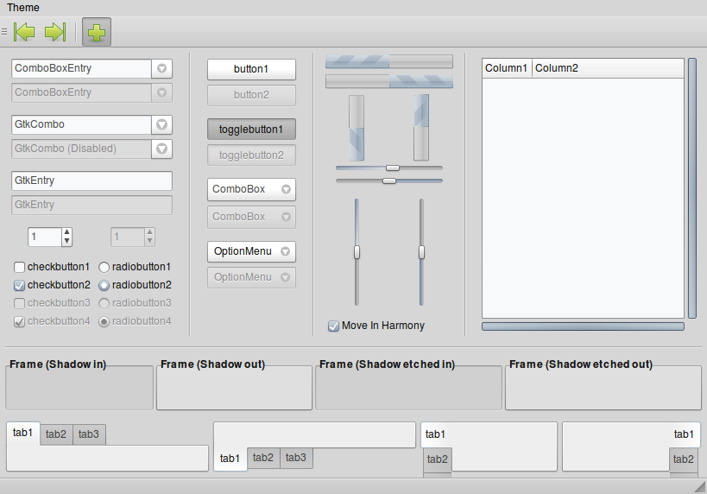This screenshot has width=707, height=494.
Task: Select tab1 in the right-tabbed notebook
Action: pos(684,434)
